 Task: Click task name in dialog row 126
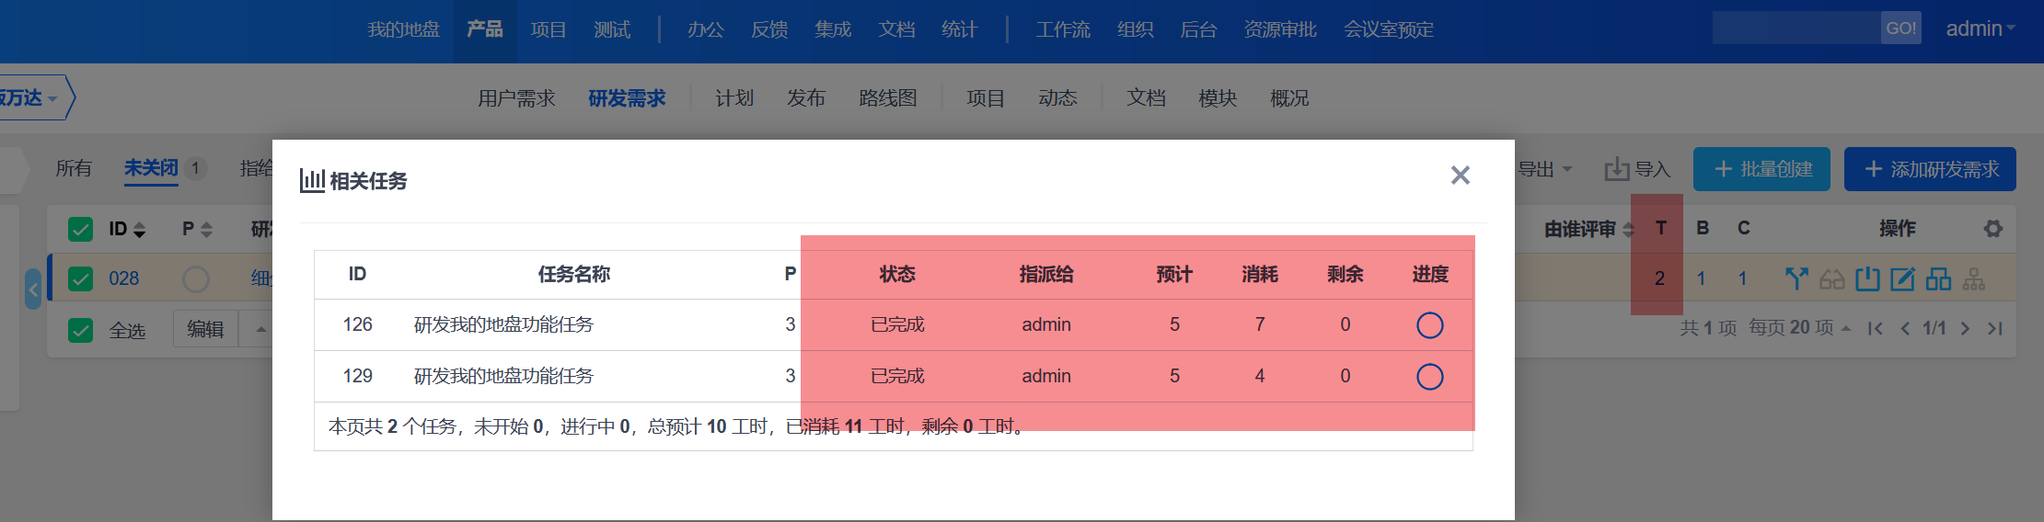[x=503, y=324]
